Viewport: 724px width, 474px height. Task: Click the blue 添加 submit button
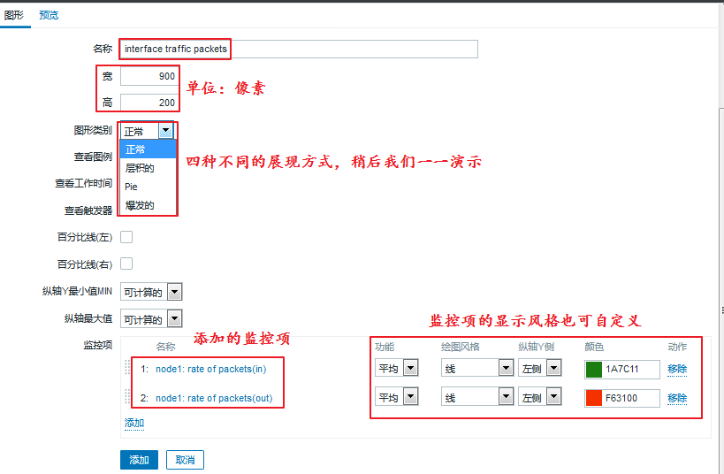point(139,460)
